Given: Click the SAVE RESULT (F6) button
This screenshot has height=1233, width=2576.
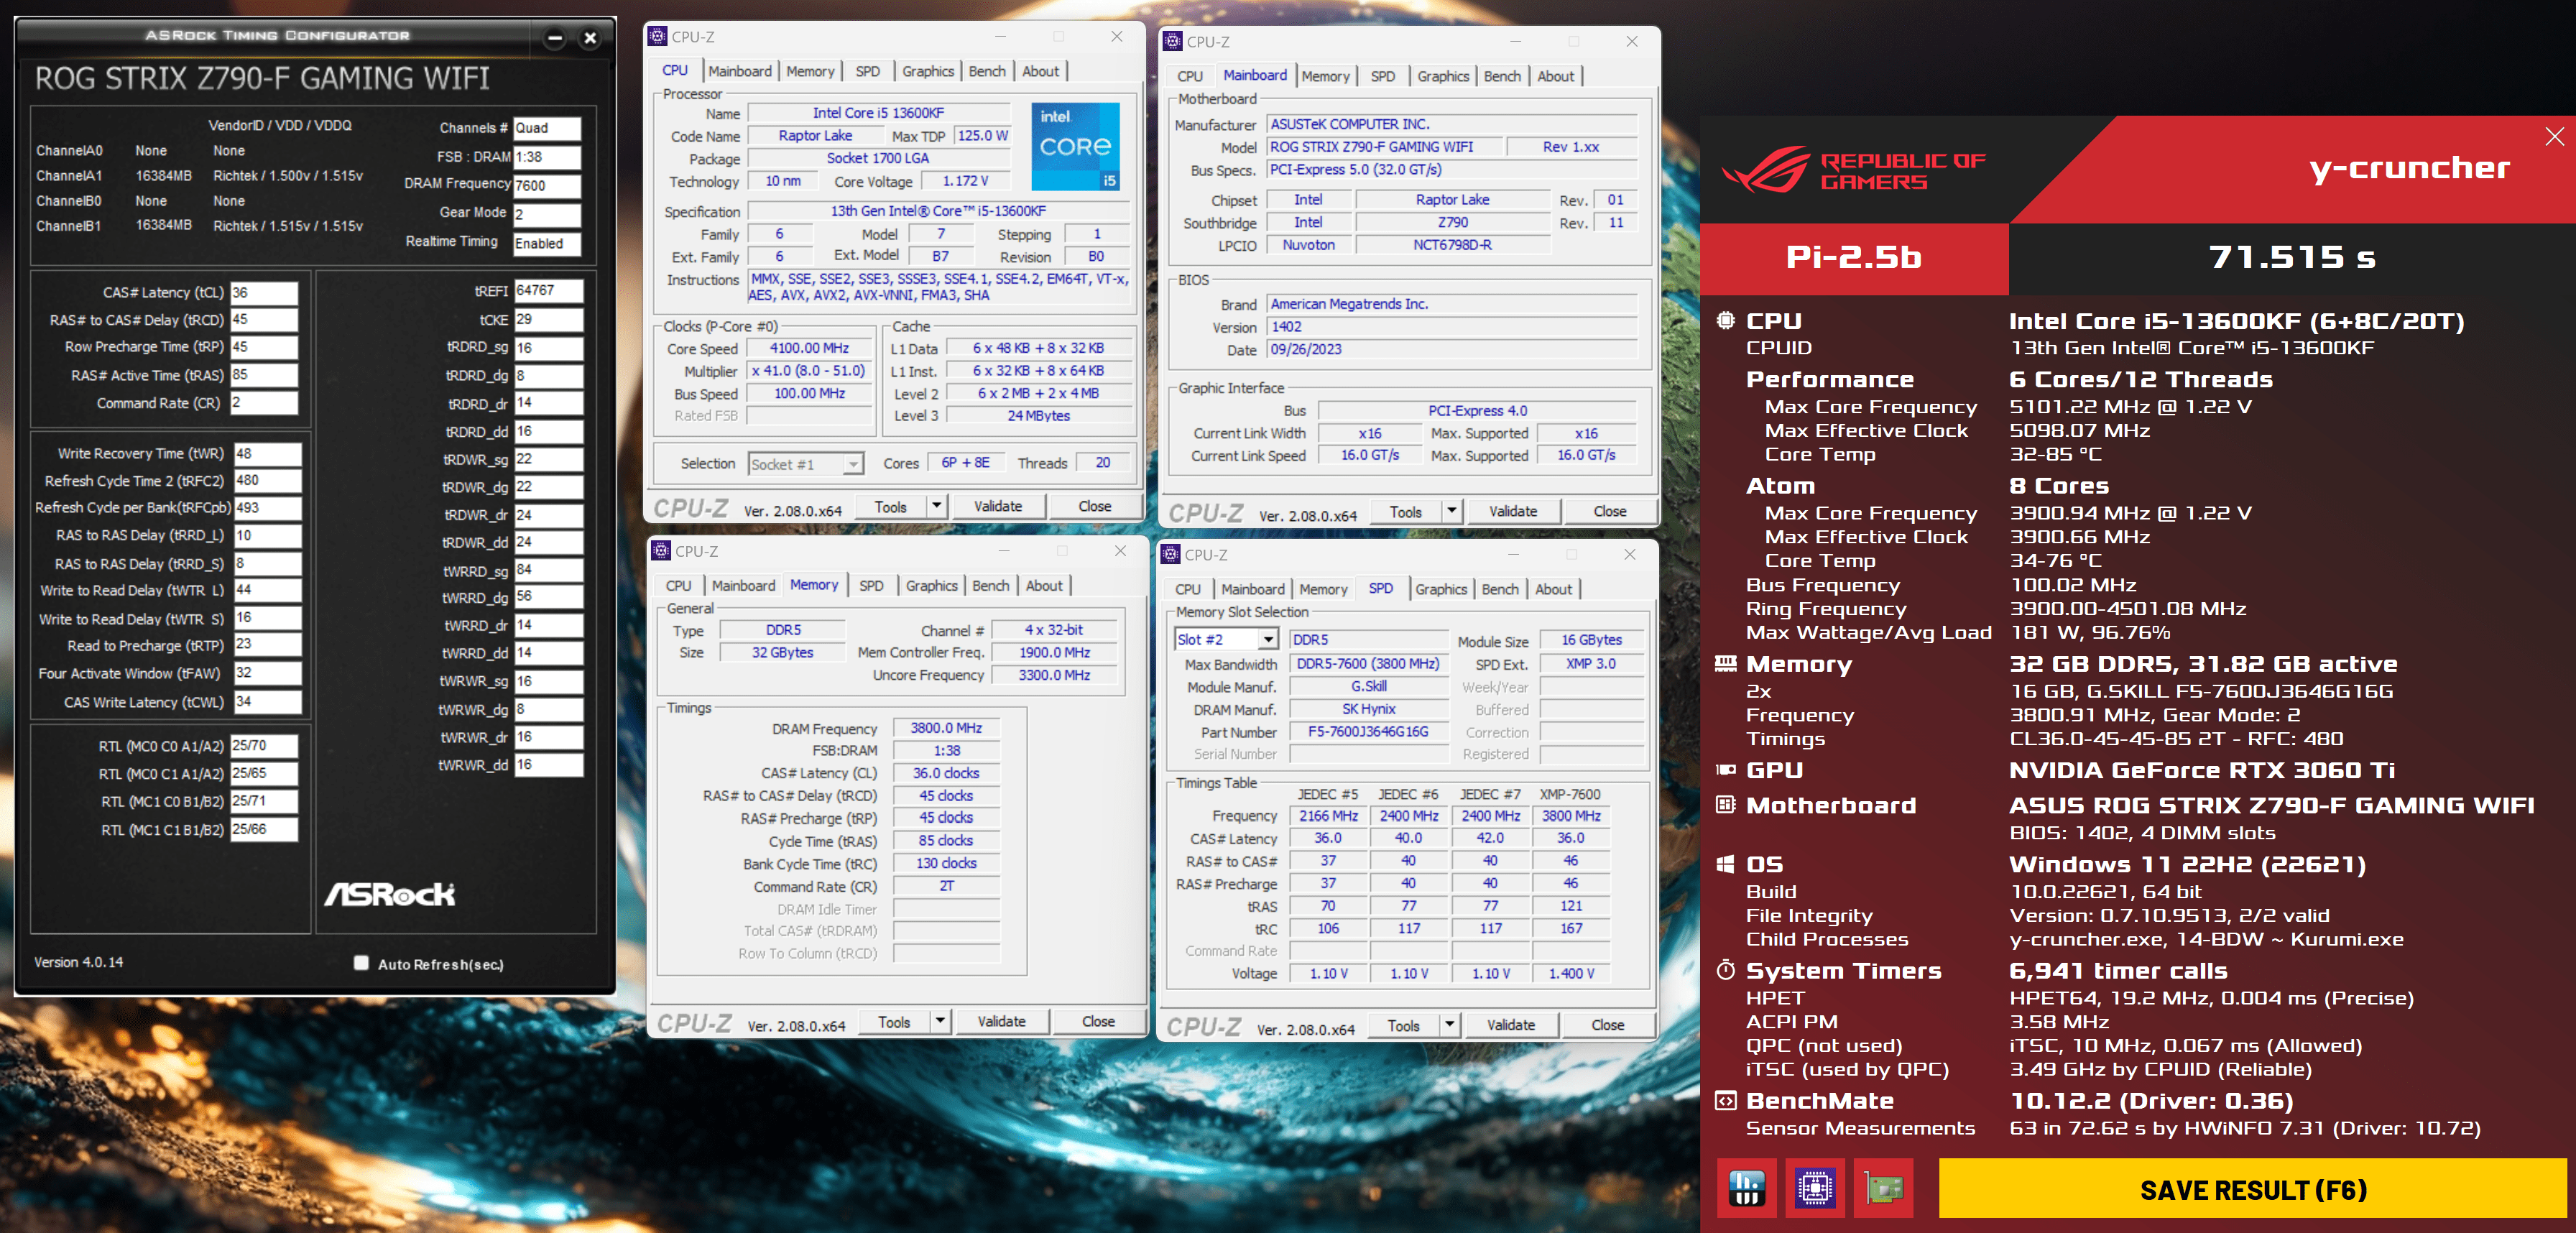Looking at the screenshot, I should [x=2252, y=1189].
